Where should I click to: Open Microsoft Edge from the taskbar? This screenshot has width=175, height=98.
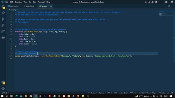[x=16, y=96]
